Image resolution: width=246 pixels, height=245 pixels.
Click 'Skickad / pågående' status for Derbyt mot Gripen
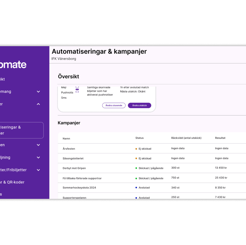[149, 168]
